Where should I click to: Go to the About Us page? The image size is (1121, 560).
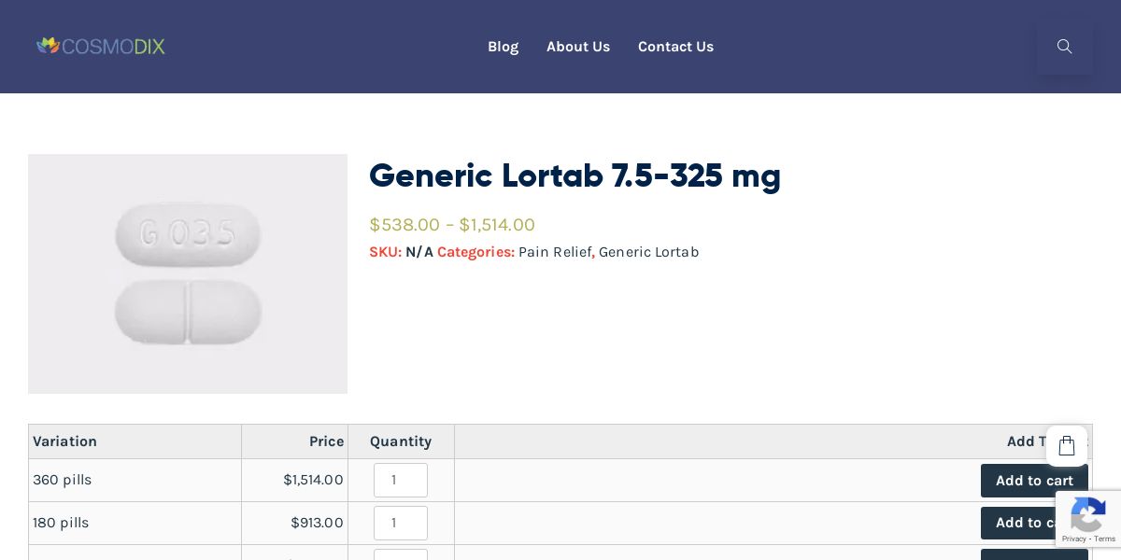pyautogui.click(x=578, y=47)
